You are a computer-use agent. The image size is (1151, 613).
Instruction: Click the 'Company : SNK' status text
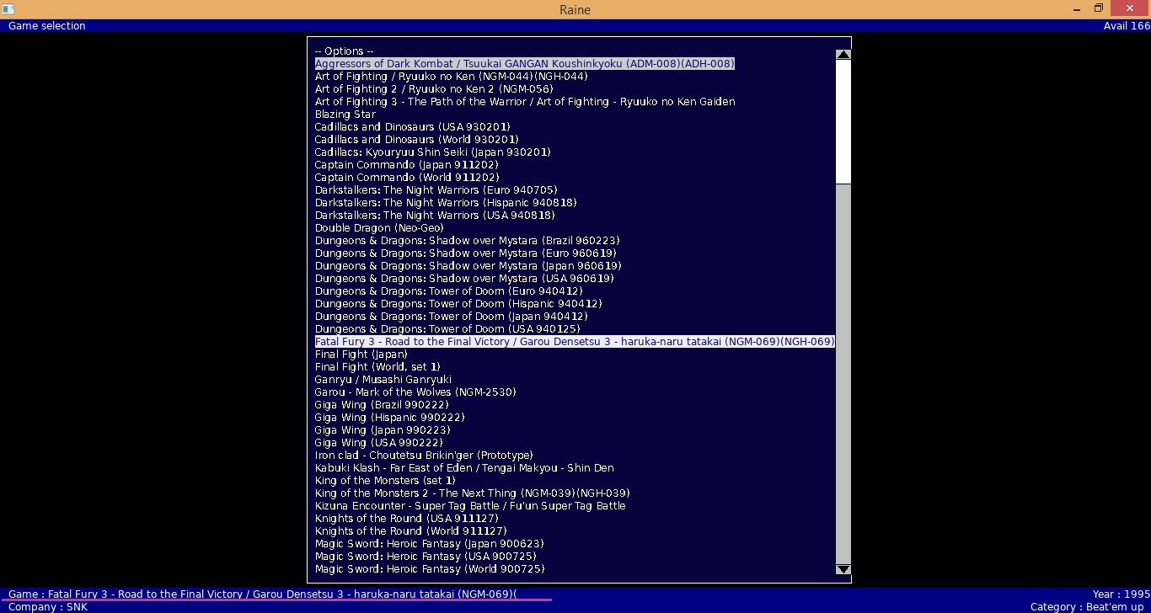tap(48, 607)
